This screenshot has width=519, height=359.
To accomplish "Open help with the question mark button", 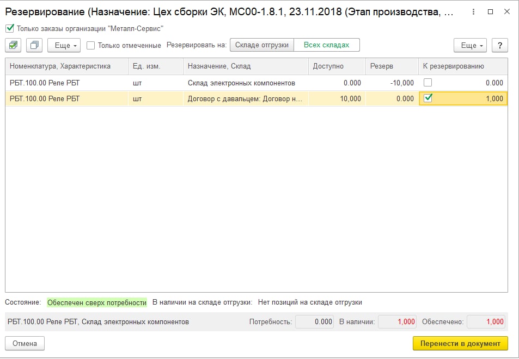I will (x=500, y=45).
